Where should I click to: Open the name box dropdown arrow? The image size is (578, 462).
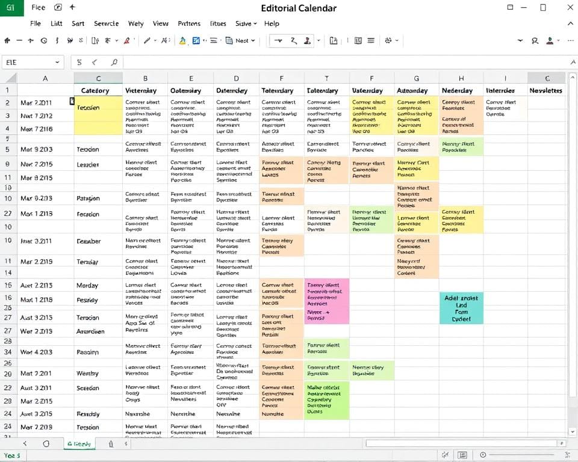[x=57, y=62]
